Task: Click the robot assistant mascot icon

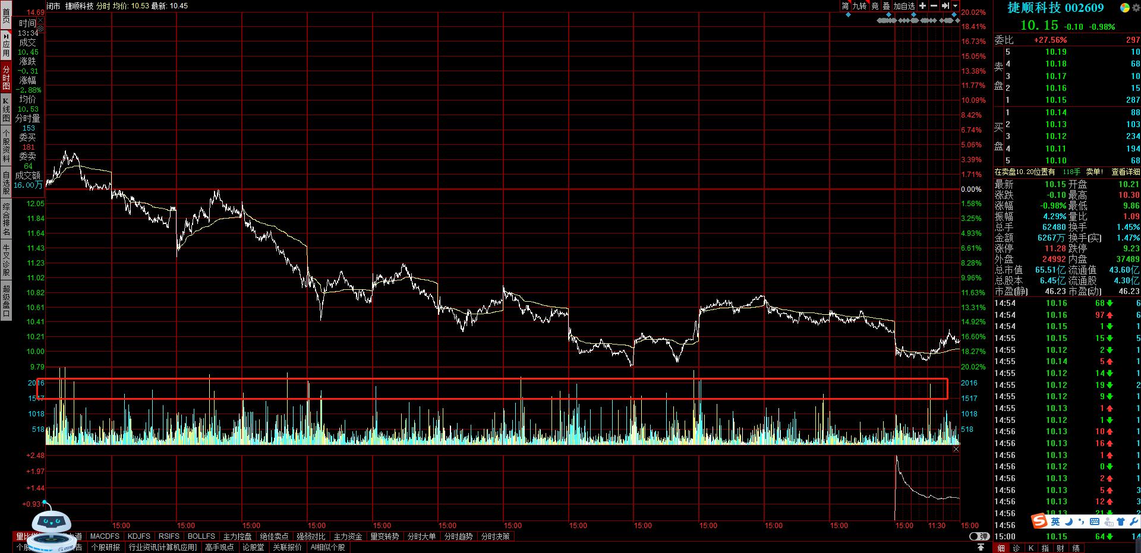Action: click(51, 526)
